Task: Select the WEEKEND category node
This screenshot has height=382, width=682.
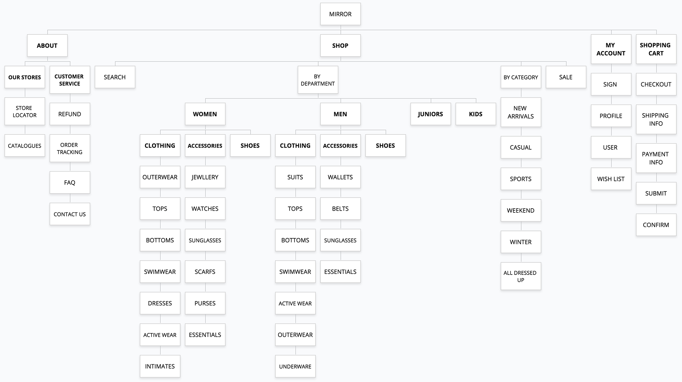Action: [521, 210]
